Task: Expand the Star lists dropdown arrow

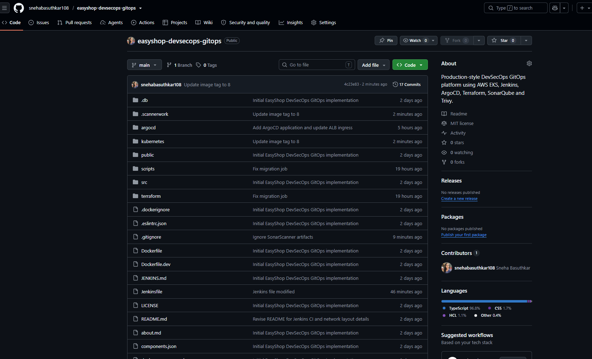Action: point(526,40)
